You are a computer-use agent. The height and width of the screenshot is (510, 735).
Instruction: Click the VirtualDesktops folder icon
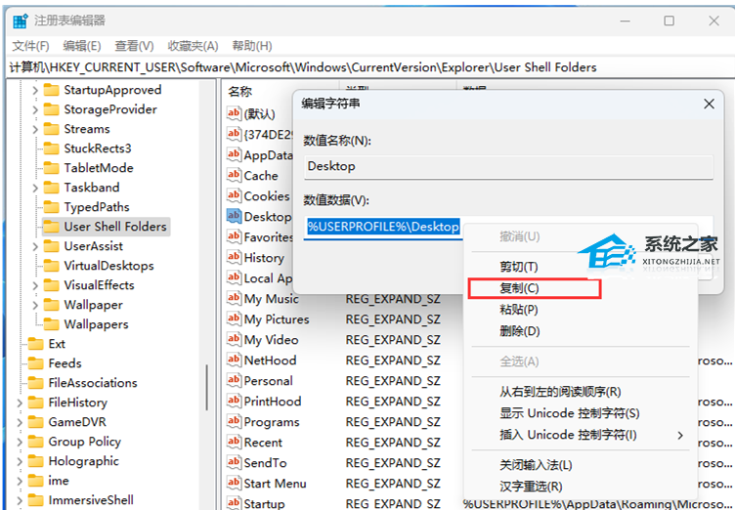point(51,266)
